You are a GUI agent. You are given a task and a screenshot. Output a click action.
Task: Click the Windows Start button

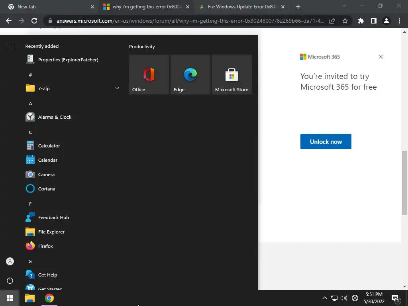(x=10, y=298)
